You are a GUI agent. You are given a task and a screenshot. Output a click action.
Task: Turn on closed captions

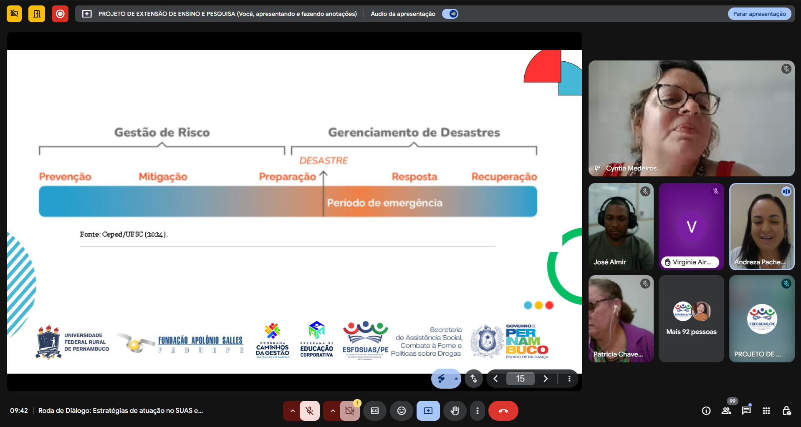(x=375, y=411)
